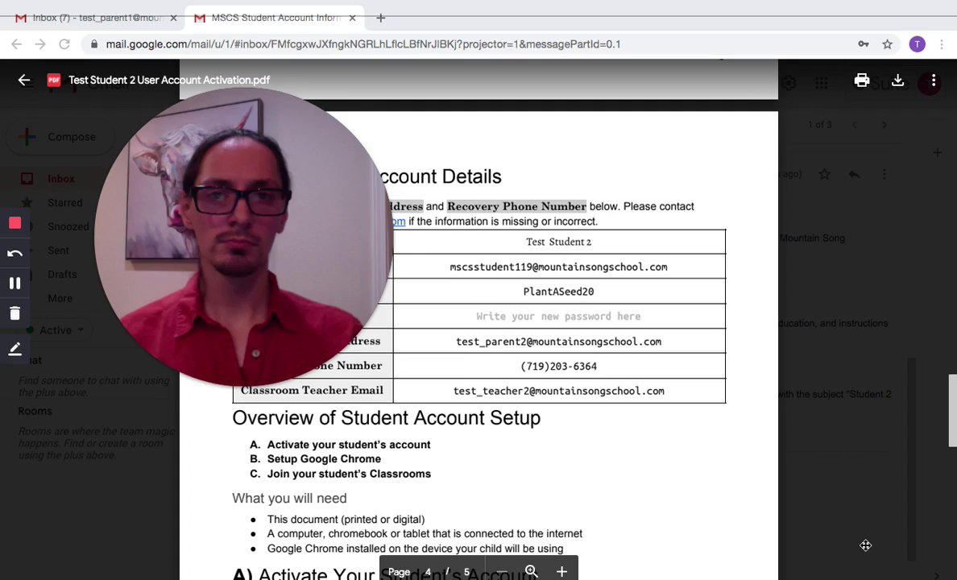Reply to the email

pyautogui.click(x=854, y=175)
